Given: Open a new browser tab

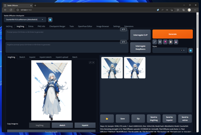Looking at the screenshot, I should [35, 5].
